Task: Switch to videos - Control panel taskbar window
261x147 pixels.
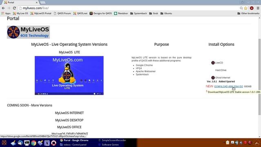Action: pos(73,145)
